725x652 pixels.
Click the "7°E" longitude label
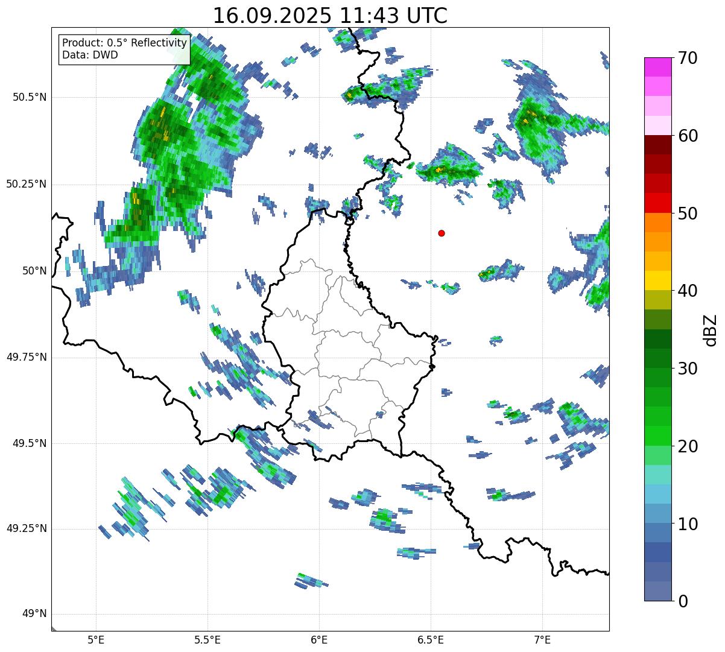pyautogui.click(x=542, y=640)
